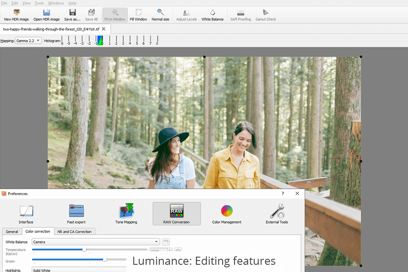
Task: Open the White Balance droplet tool
Action: pos(212,15)
